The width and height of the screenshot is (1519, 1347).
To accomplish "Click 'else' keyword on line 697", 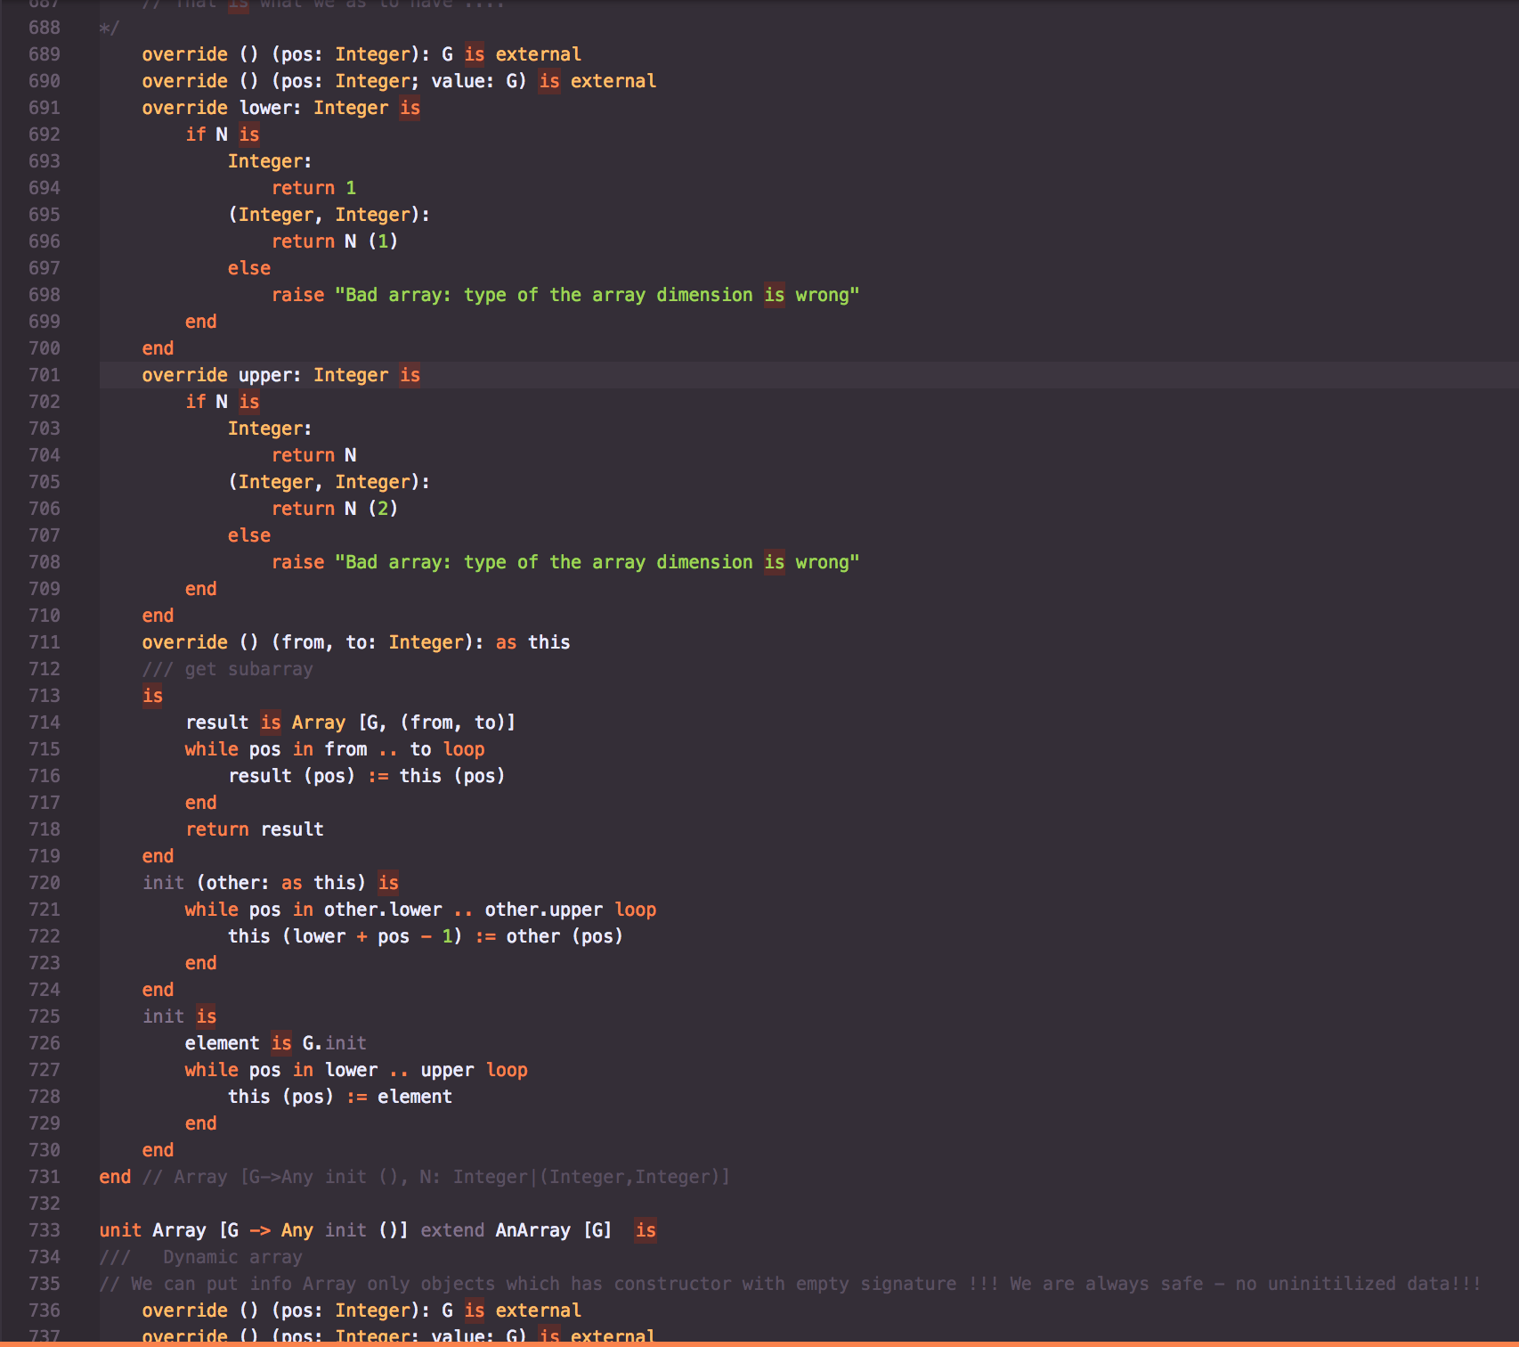I will pos(249,268).
